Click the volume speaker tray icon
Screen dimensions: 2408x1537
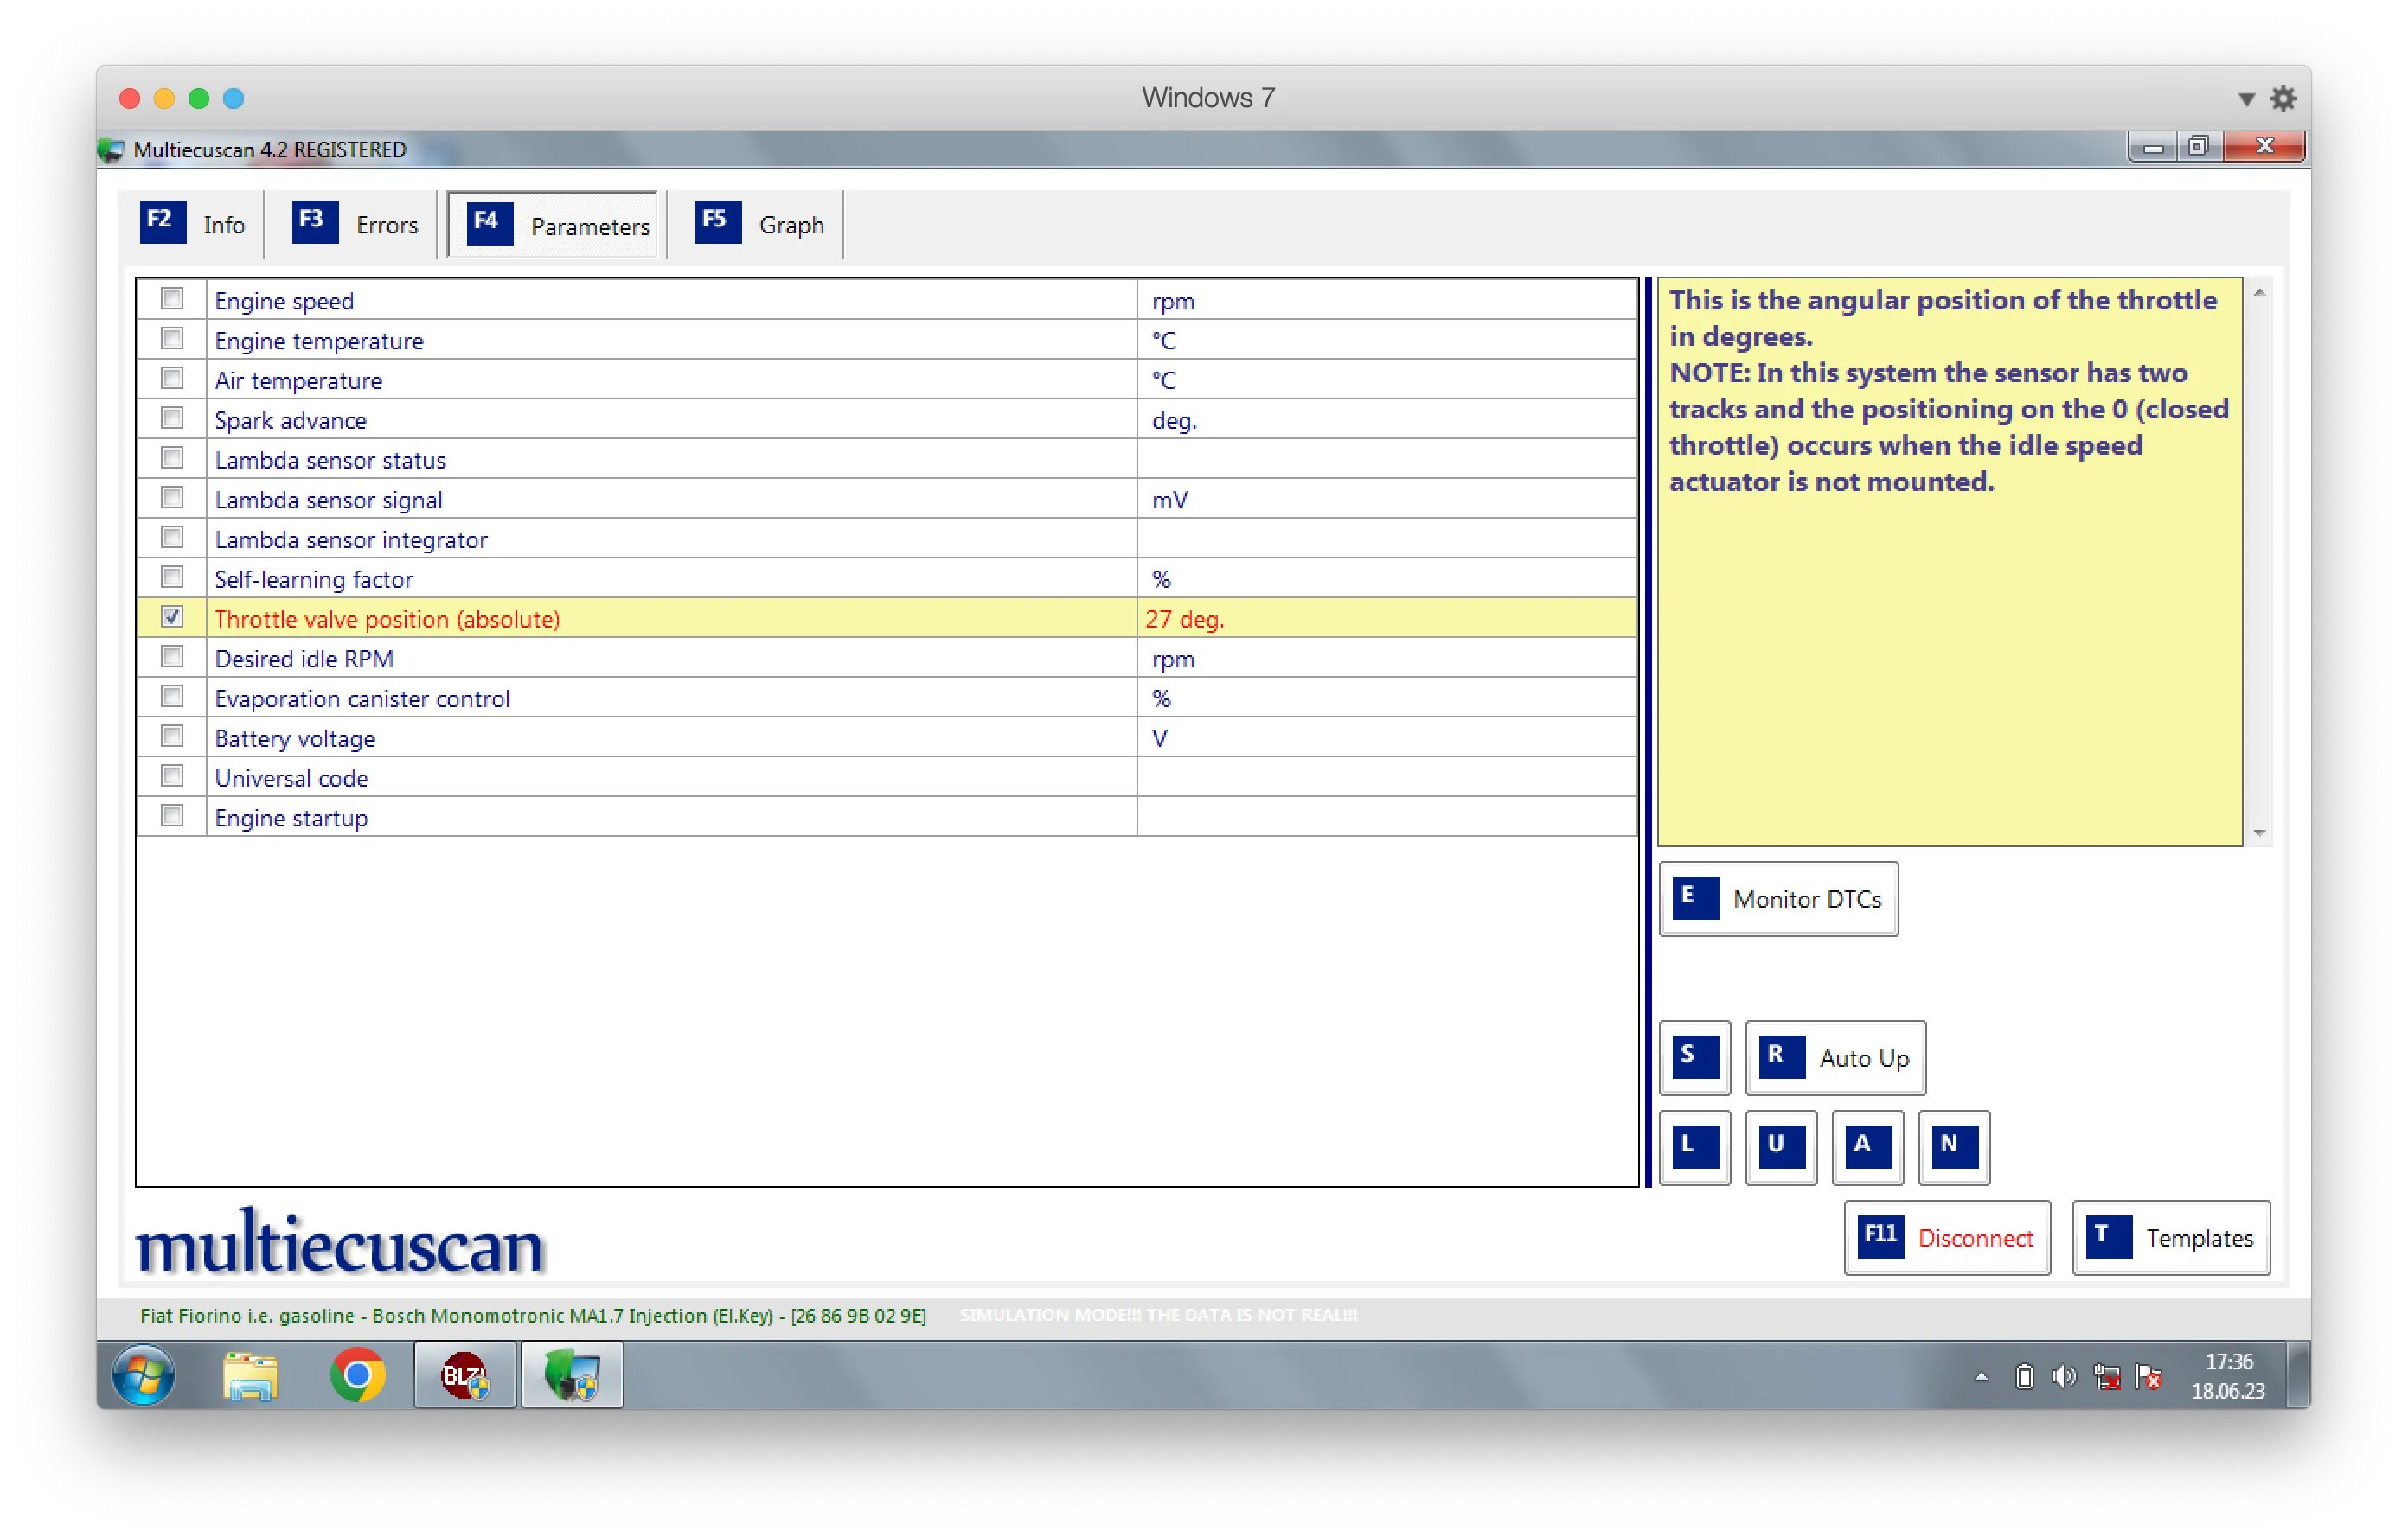2063,1376
